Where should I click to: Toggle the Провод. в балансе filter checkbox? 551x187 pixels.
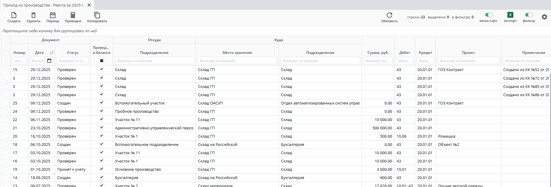[x=102, y=61]
